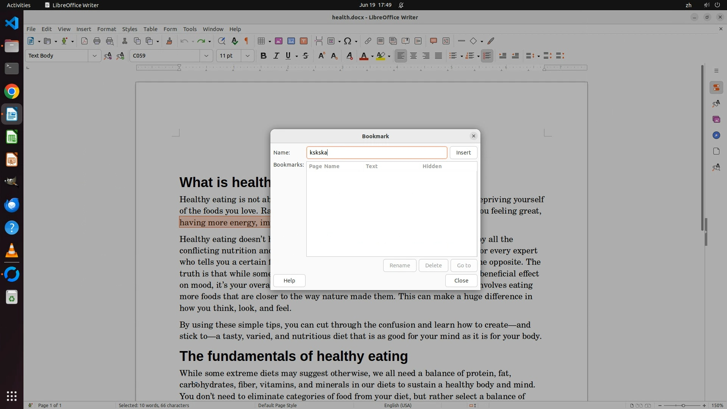Click the bookmark Name input field
The image size is (727, 409).
pos(376,153)
